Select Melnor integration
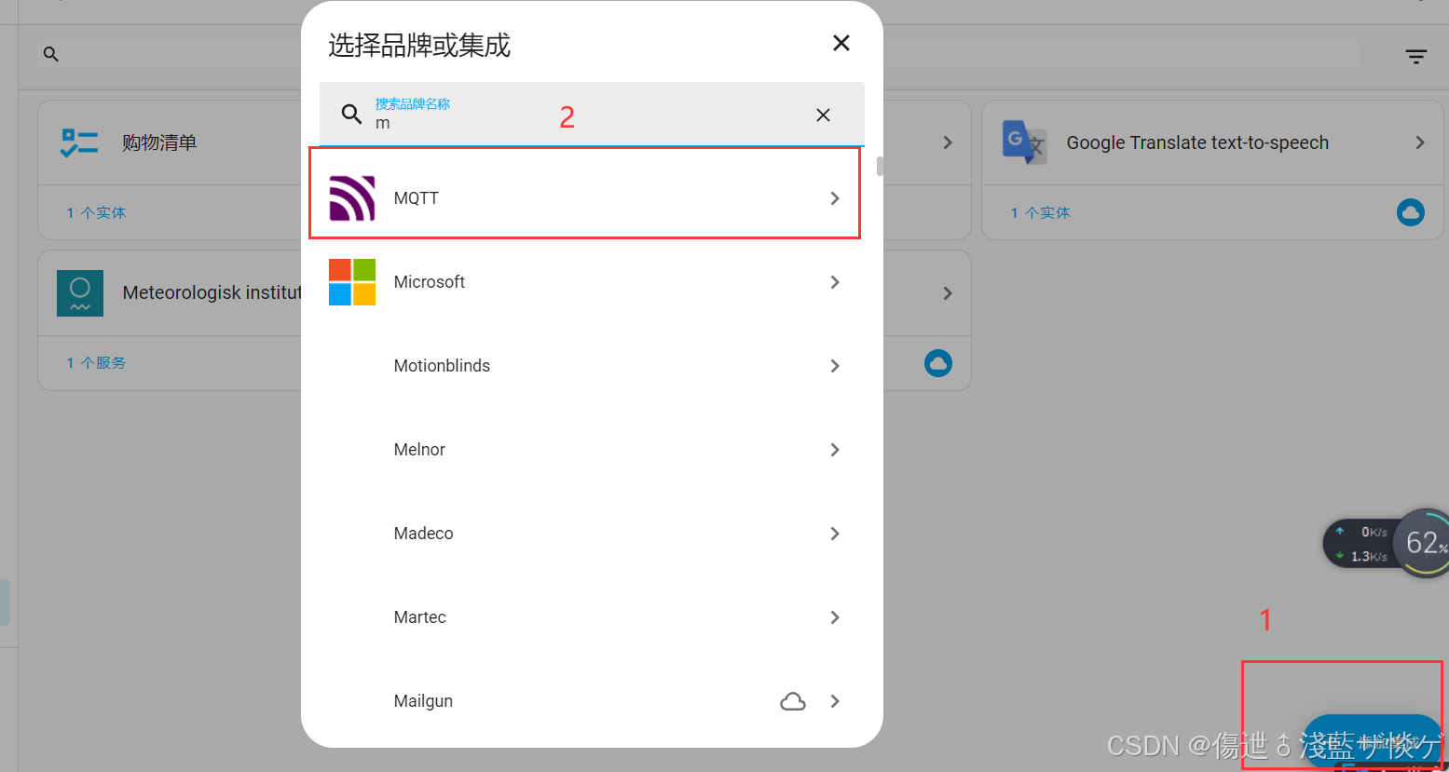 coord(584,450)
